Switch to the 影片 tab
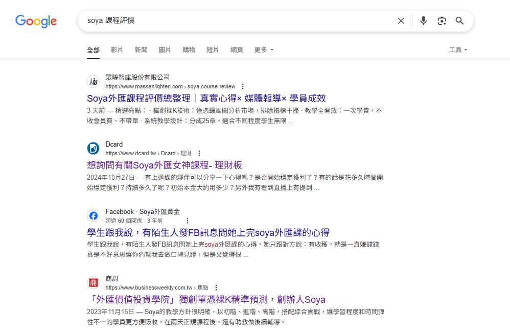510x335 pixels. point(117,50)
